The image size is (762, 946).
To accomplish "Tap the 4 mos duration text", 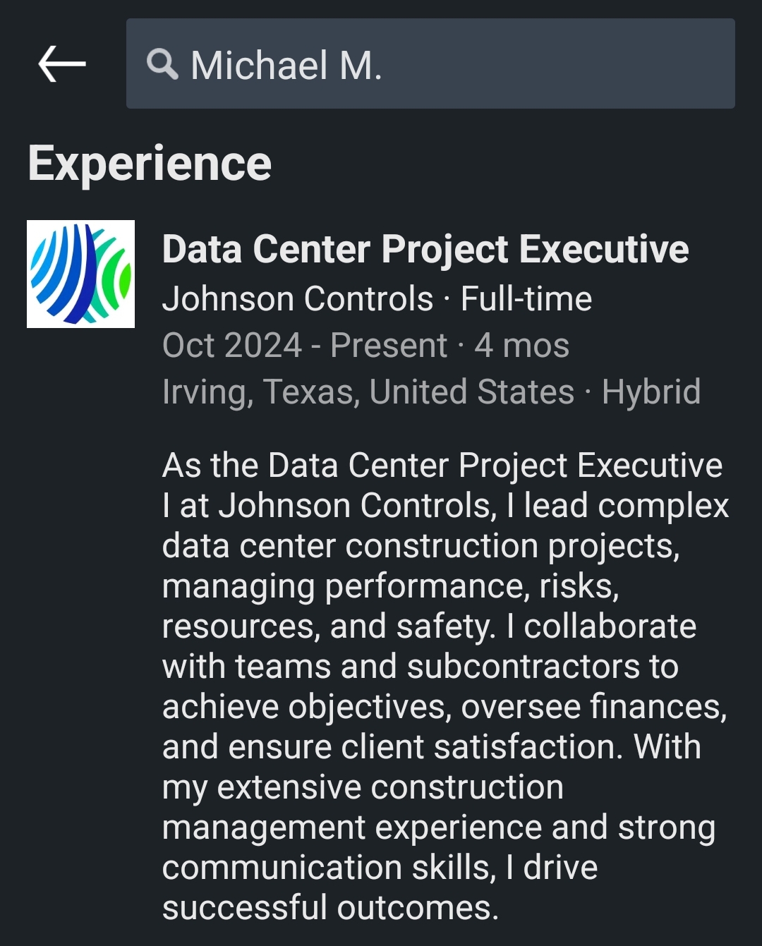I will point(522,346).
